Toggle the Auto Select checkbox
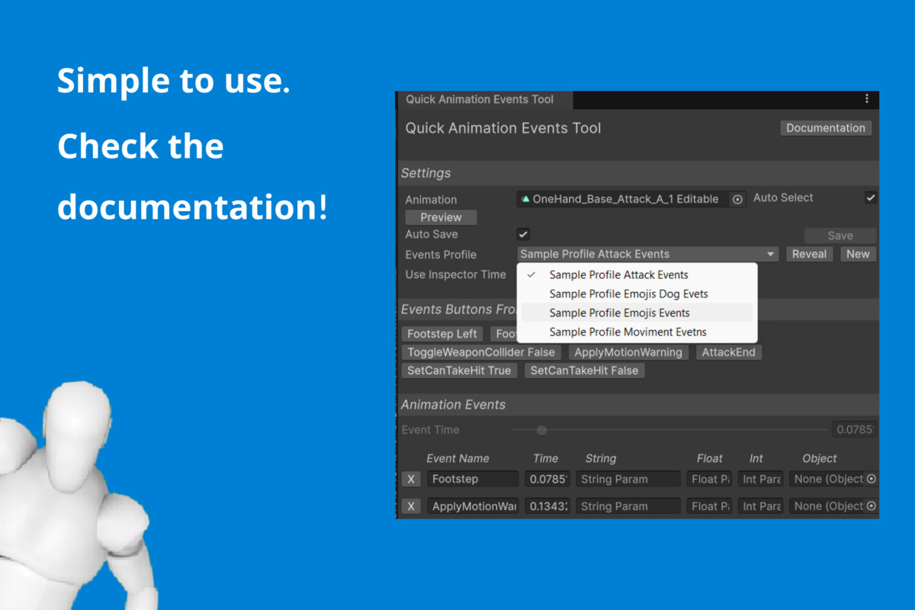This screenshot has height=610, width=915. pyautogui.click(x=871, y=197)
